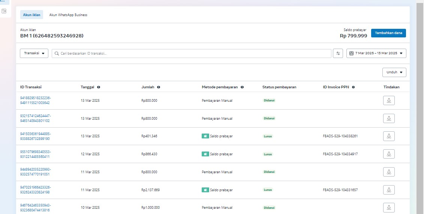Viewport: 424px width, 214px height.
Task: Open the 7 Mar – 13 Mar date range picker
Action: 376,53
